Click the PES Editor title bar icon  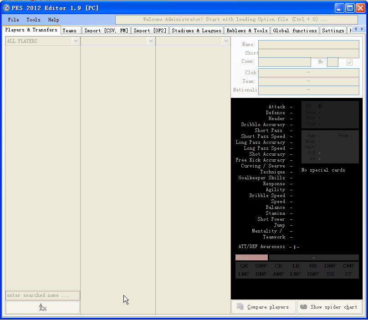6,8
